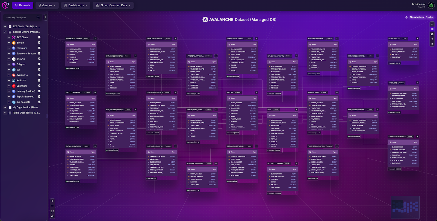Image resolution: width=437 pixels, height=221 pixels.
Task: Collapse the left sidebar panel arrow
Action: click(x=45, y=17)
